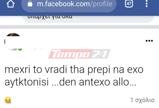This screenshot has width=159, height=108.
Task: Click the /profile part of the URL
Action: [x=101, y=4]
